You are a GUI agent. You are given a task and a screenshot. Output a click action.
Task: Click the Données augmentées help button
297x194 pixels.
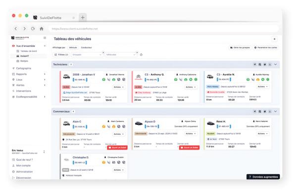point(263,177)
